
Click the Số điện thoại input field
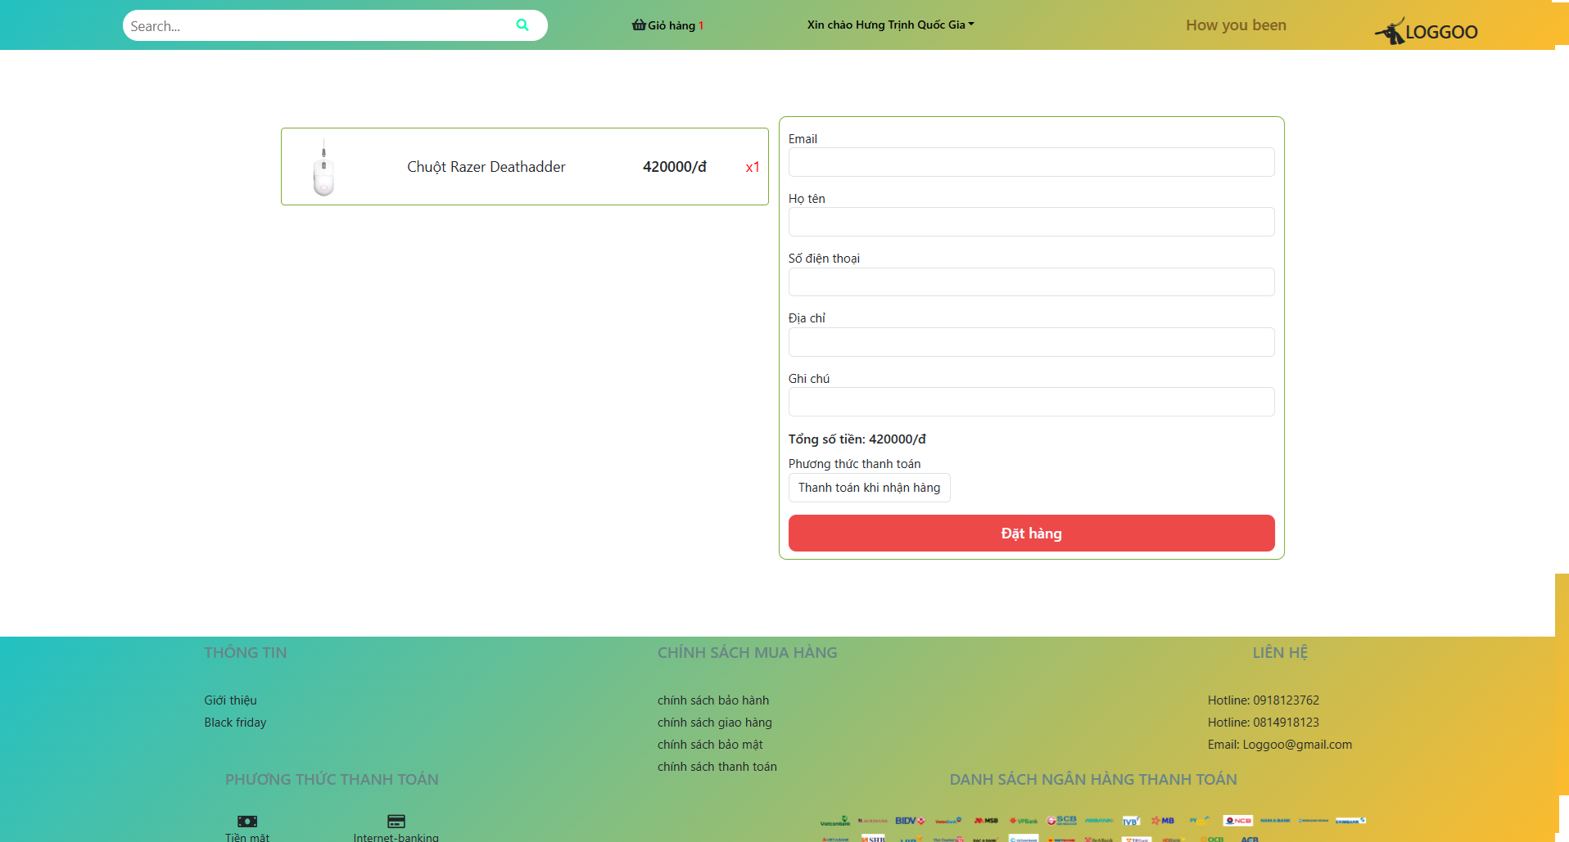(x=1031, y=282)
